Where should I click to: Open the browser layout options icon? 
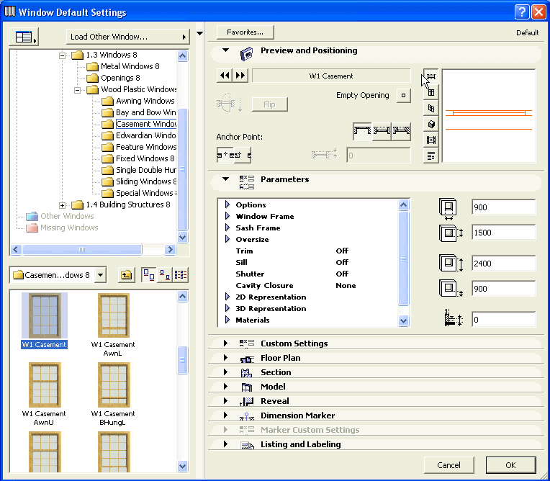pos(25,37)
